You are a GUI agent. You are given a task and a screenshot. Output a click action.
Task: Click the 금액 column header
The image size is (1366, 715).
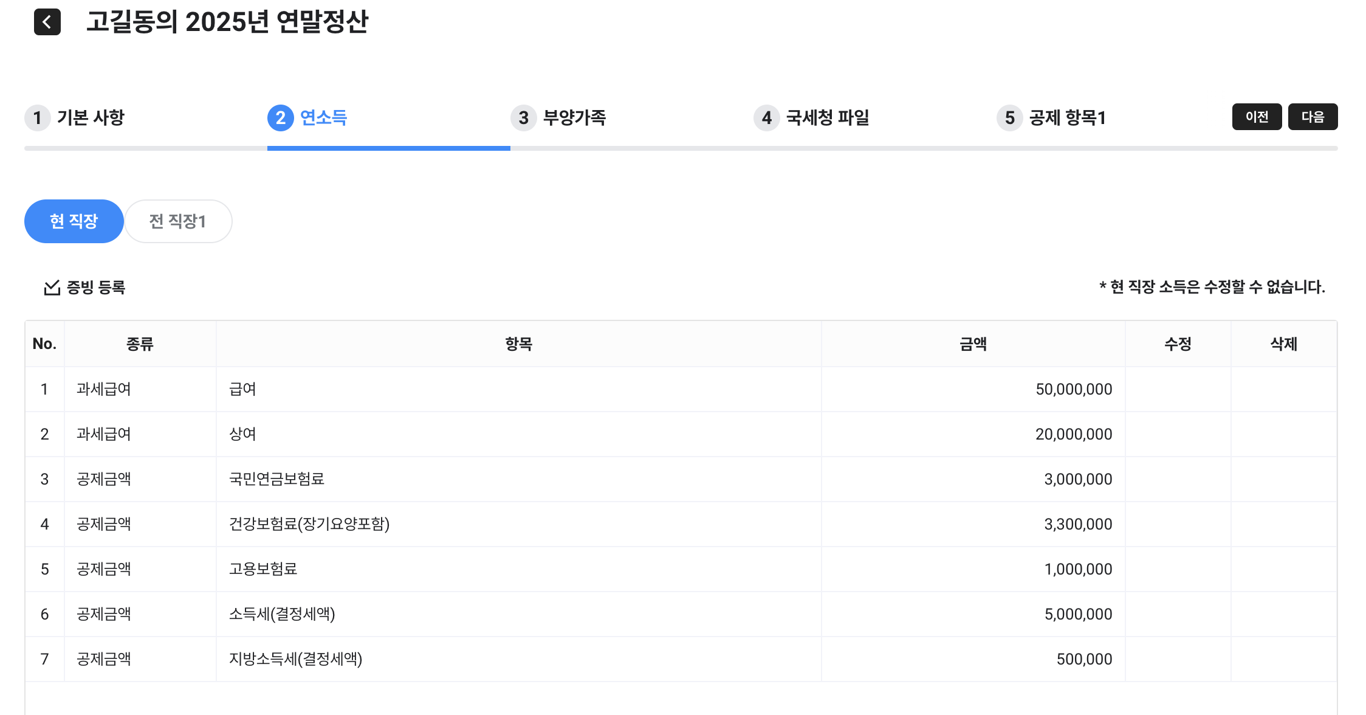click(x=973, y=344)
